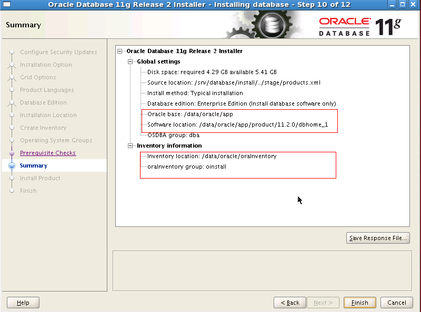Viewport: 421px width, 312px height.
Task: Click the Inventory information label
Action: 169,145
